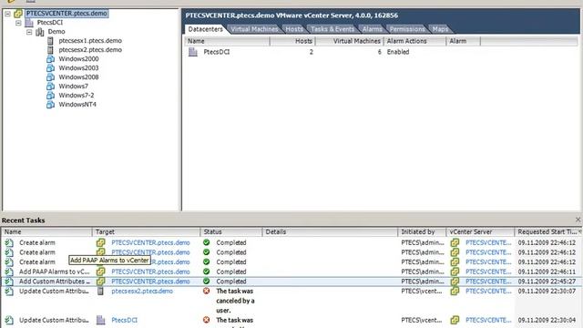Sort Recent Tasks by Status column
The width and height of the screenshot is (583, 328).
pos(231,231)
